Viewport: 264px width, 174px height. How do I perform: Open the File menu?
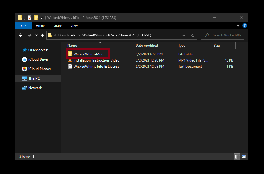pyautogui.click(x=23, y=26)
